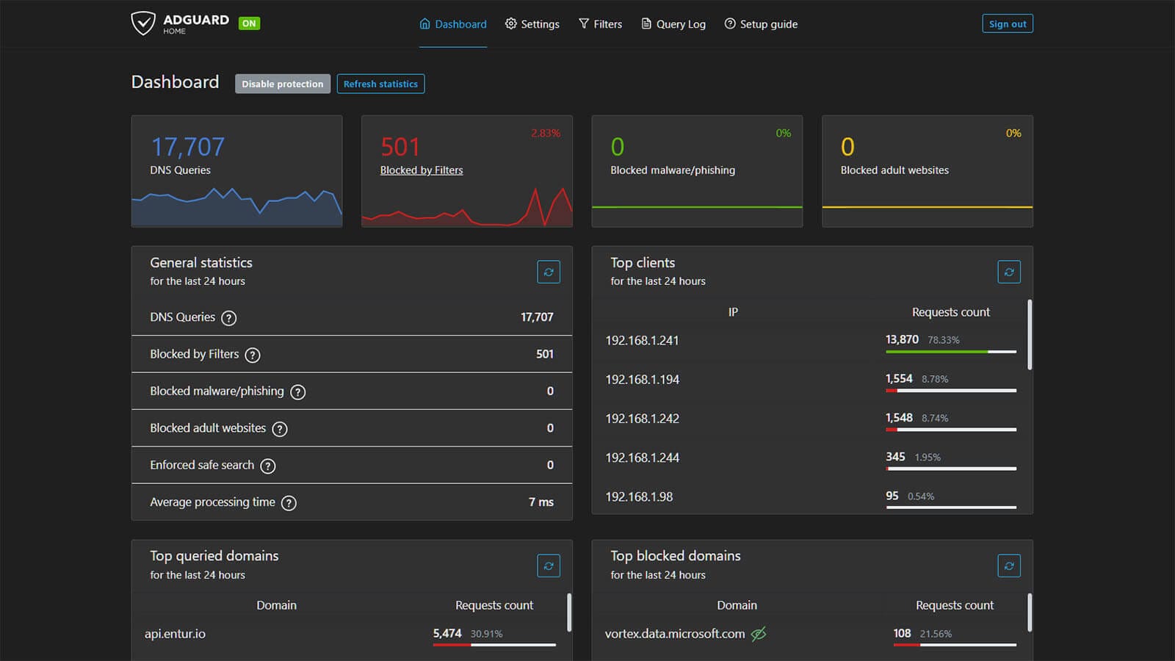Viewport: 1175px width, 661px height.
Task: Open the Settings menu
Action: point(532,24)
